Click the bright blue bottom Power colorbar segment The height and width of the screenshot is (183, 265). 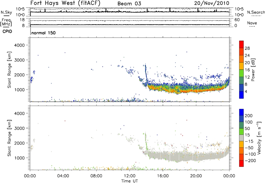(241, 95)
